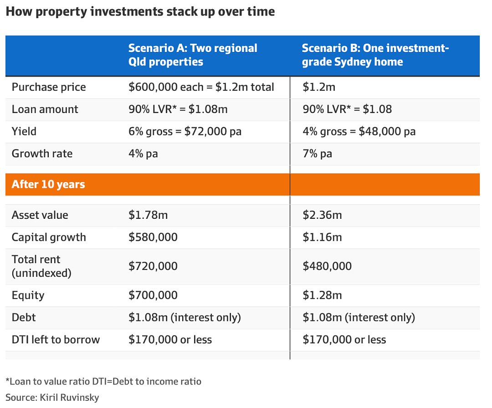This screenshot has width=492, height=408.
Task: Click the Source: Kiril Ruvinsky credit
Action: tap(52, 398)
